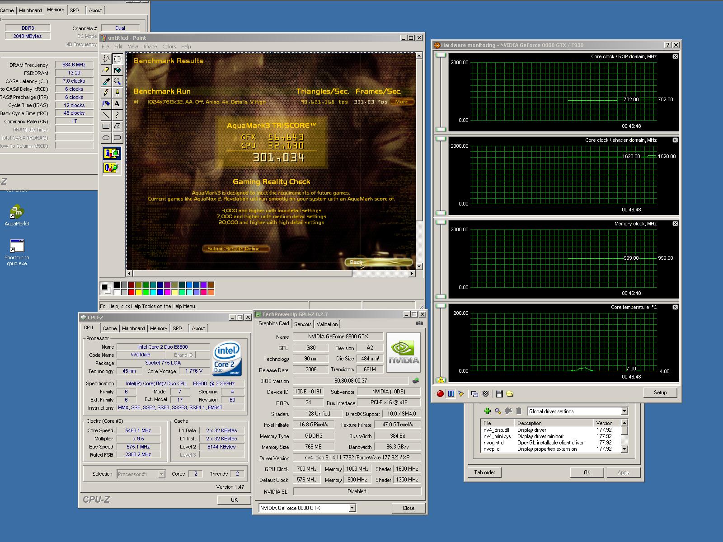
Task: Click the Setup button in Hardware monitoring
Action: click(x=660, y=392)
